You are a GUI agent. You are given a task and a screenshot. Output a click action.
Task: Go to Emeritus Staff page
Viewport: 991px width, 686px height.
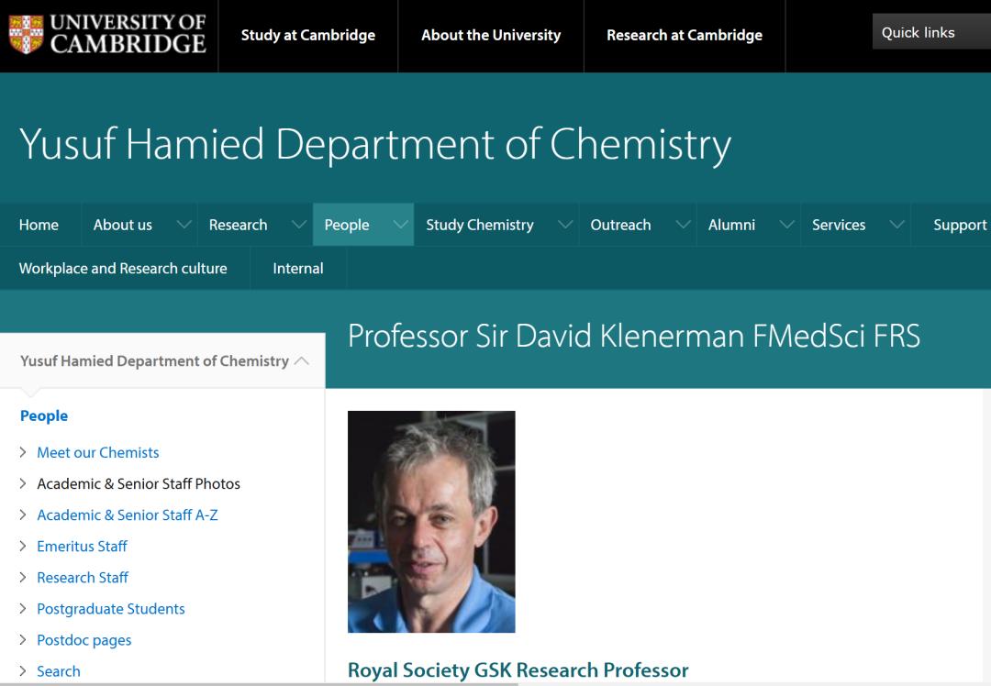point(83,546)
